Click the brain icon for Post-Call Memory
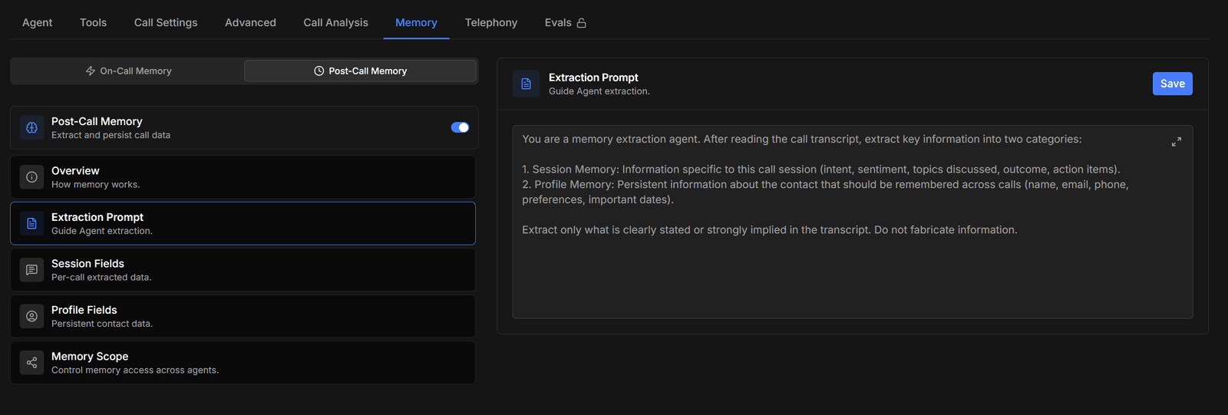The image size is (1228, 415). [x=31, y=127]
